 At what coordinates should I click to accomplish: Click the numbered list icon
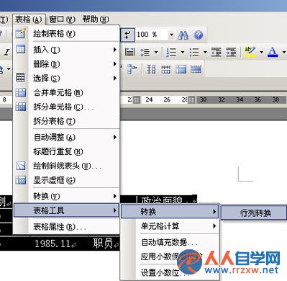[x=171, y=52]
